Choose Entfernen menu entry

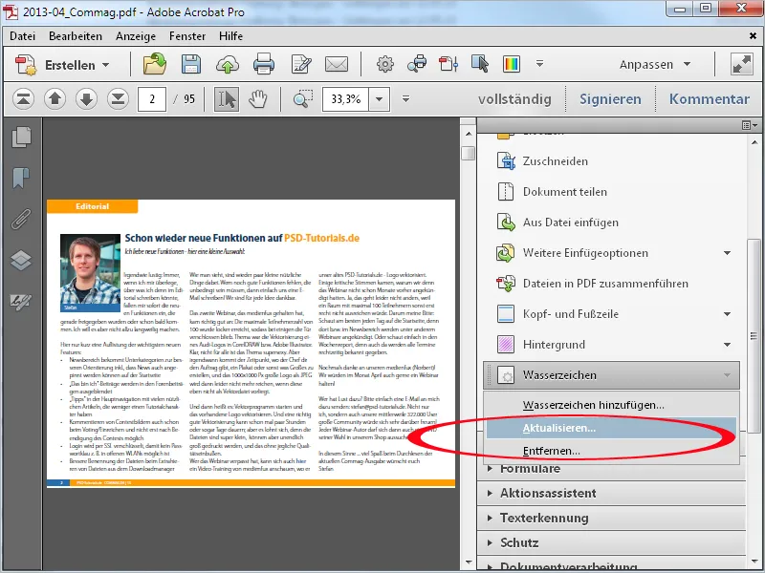[x=611, y=451]
